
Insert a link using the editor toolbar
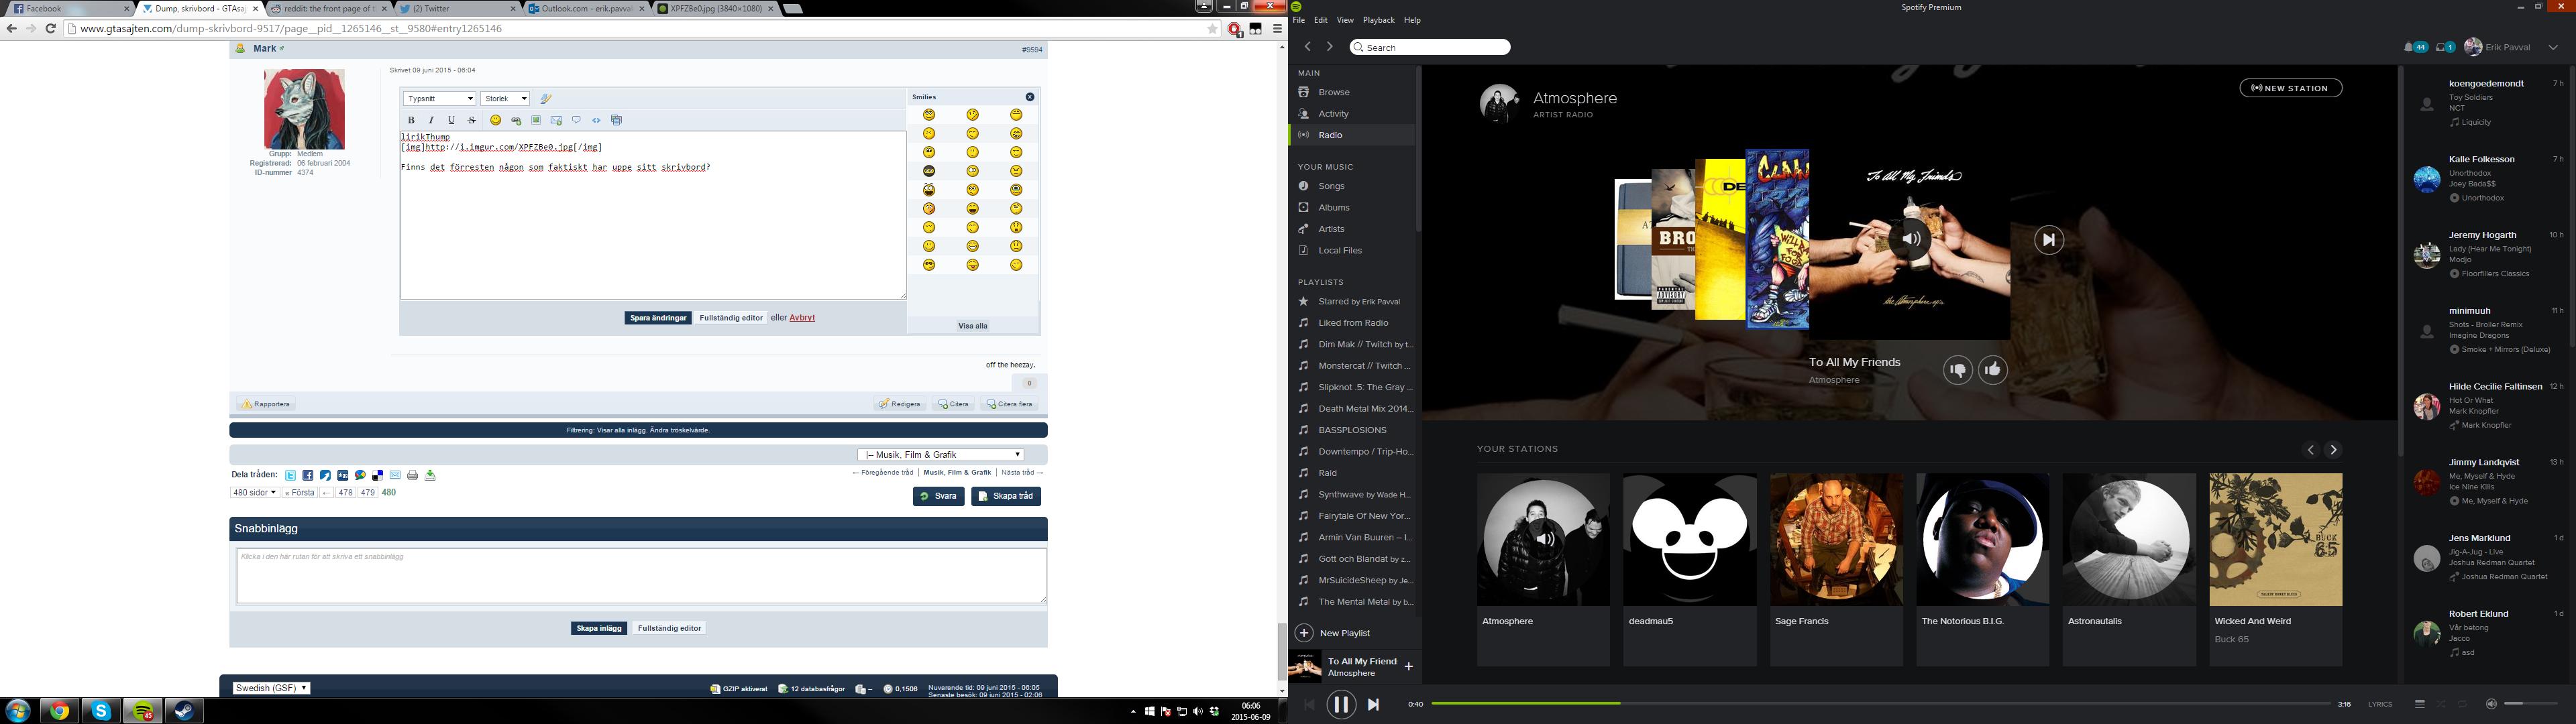tap(516, 120)
